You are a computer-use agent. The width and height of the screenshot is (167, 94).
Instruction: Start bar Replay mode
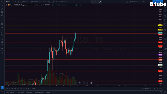pyautogui.click(x=62, y=2)
